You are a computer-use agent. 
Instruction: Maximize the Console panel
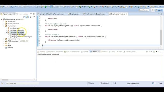(x=161, y=52)
